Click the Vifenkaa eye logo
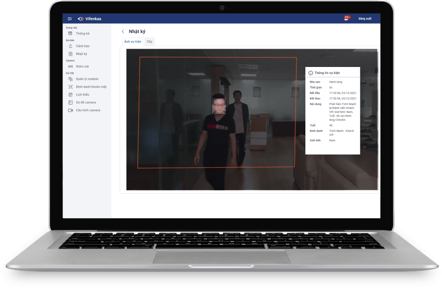Screen dimensions: 442x288 tap(81, 18)
